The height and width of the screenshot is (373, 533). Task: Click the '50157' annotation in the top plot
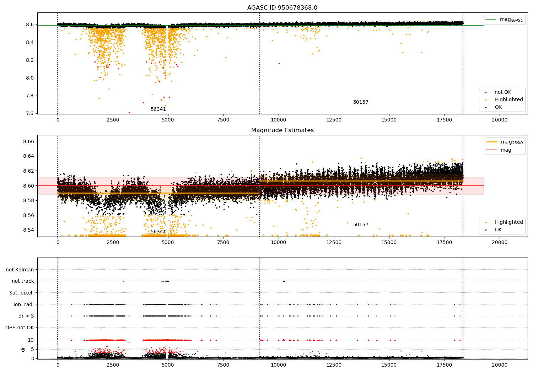[361, 102]
